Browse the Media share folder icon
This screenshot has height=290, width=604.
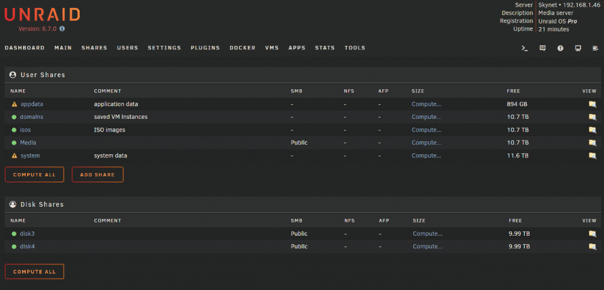[593, 143]
